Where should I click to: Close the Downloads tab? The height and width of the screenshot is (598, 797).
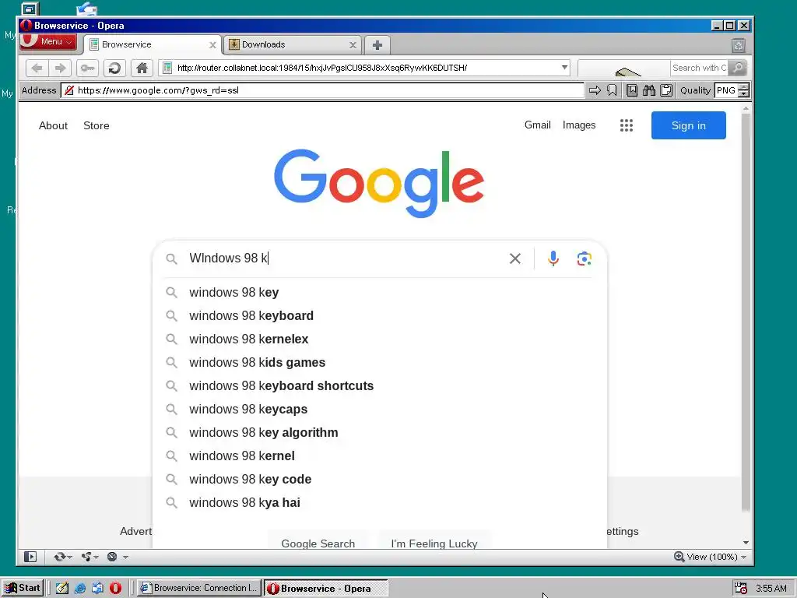tap(353, 45)
